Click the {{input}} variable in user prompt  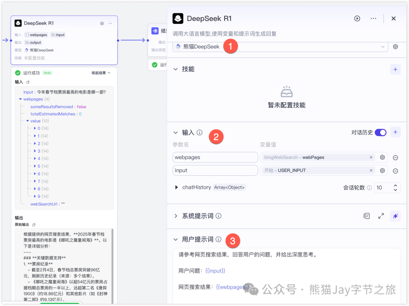click(x=215, y=271)
